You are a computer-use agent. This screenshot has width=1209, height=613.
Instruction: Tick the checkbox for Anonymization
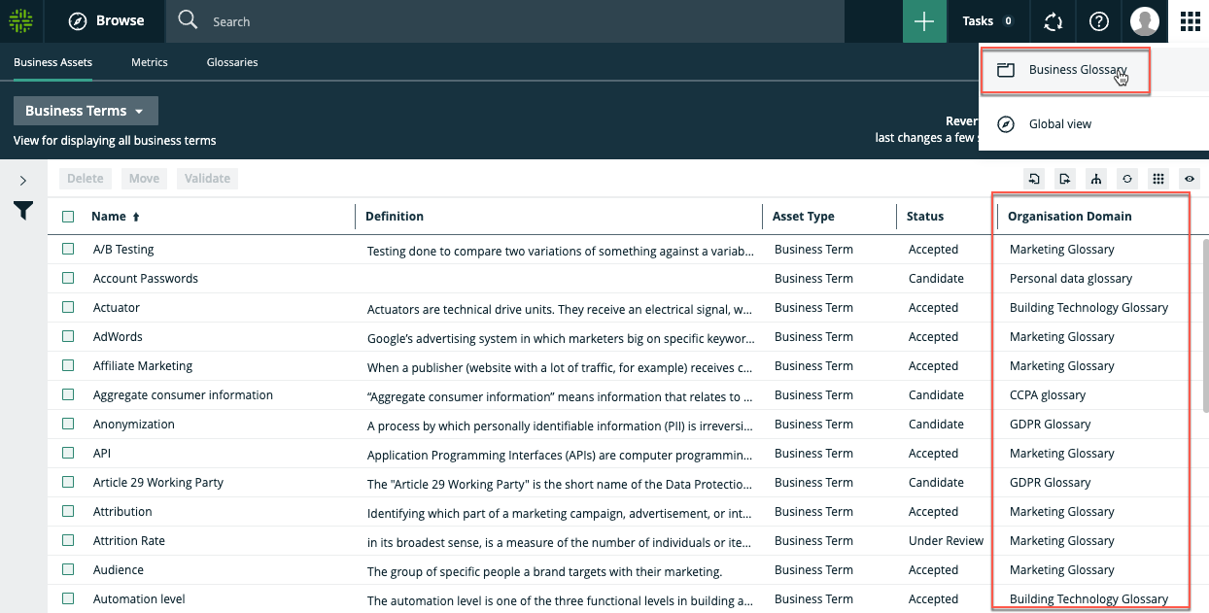[x=68, y=424]
